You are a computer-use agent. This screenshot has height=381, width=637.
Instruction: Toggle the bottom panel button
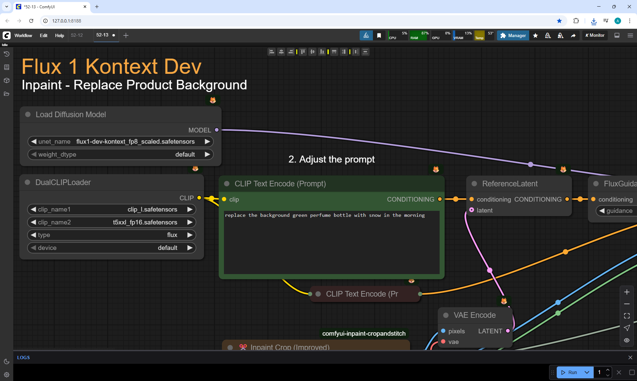[x=617, y=35]
